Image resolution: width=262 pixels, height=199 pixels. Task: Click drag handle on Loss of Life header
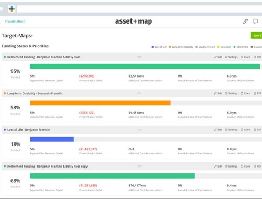pos(139,130)
